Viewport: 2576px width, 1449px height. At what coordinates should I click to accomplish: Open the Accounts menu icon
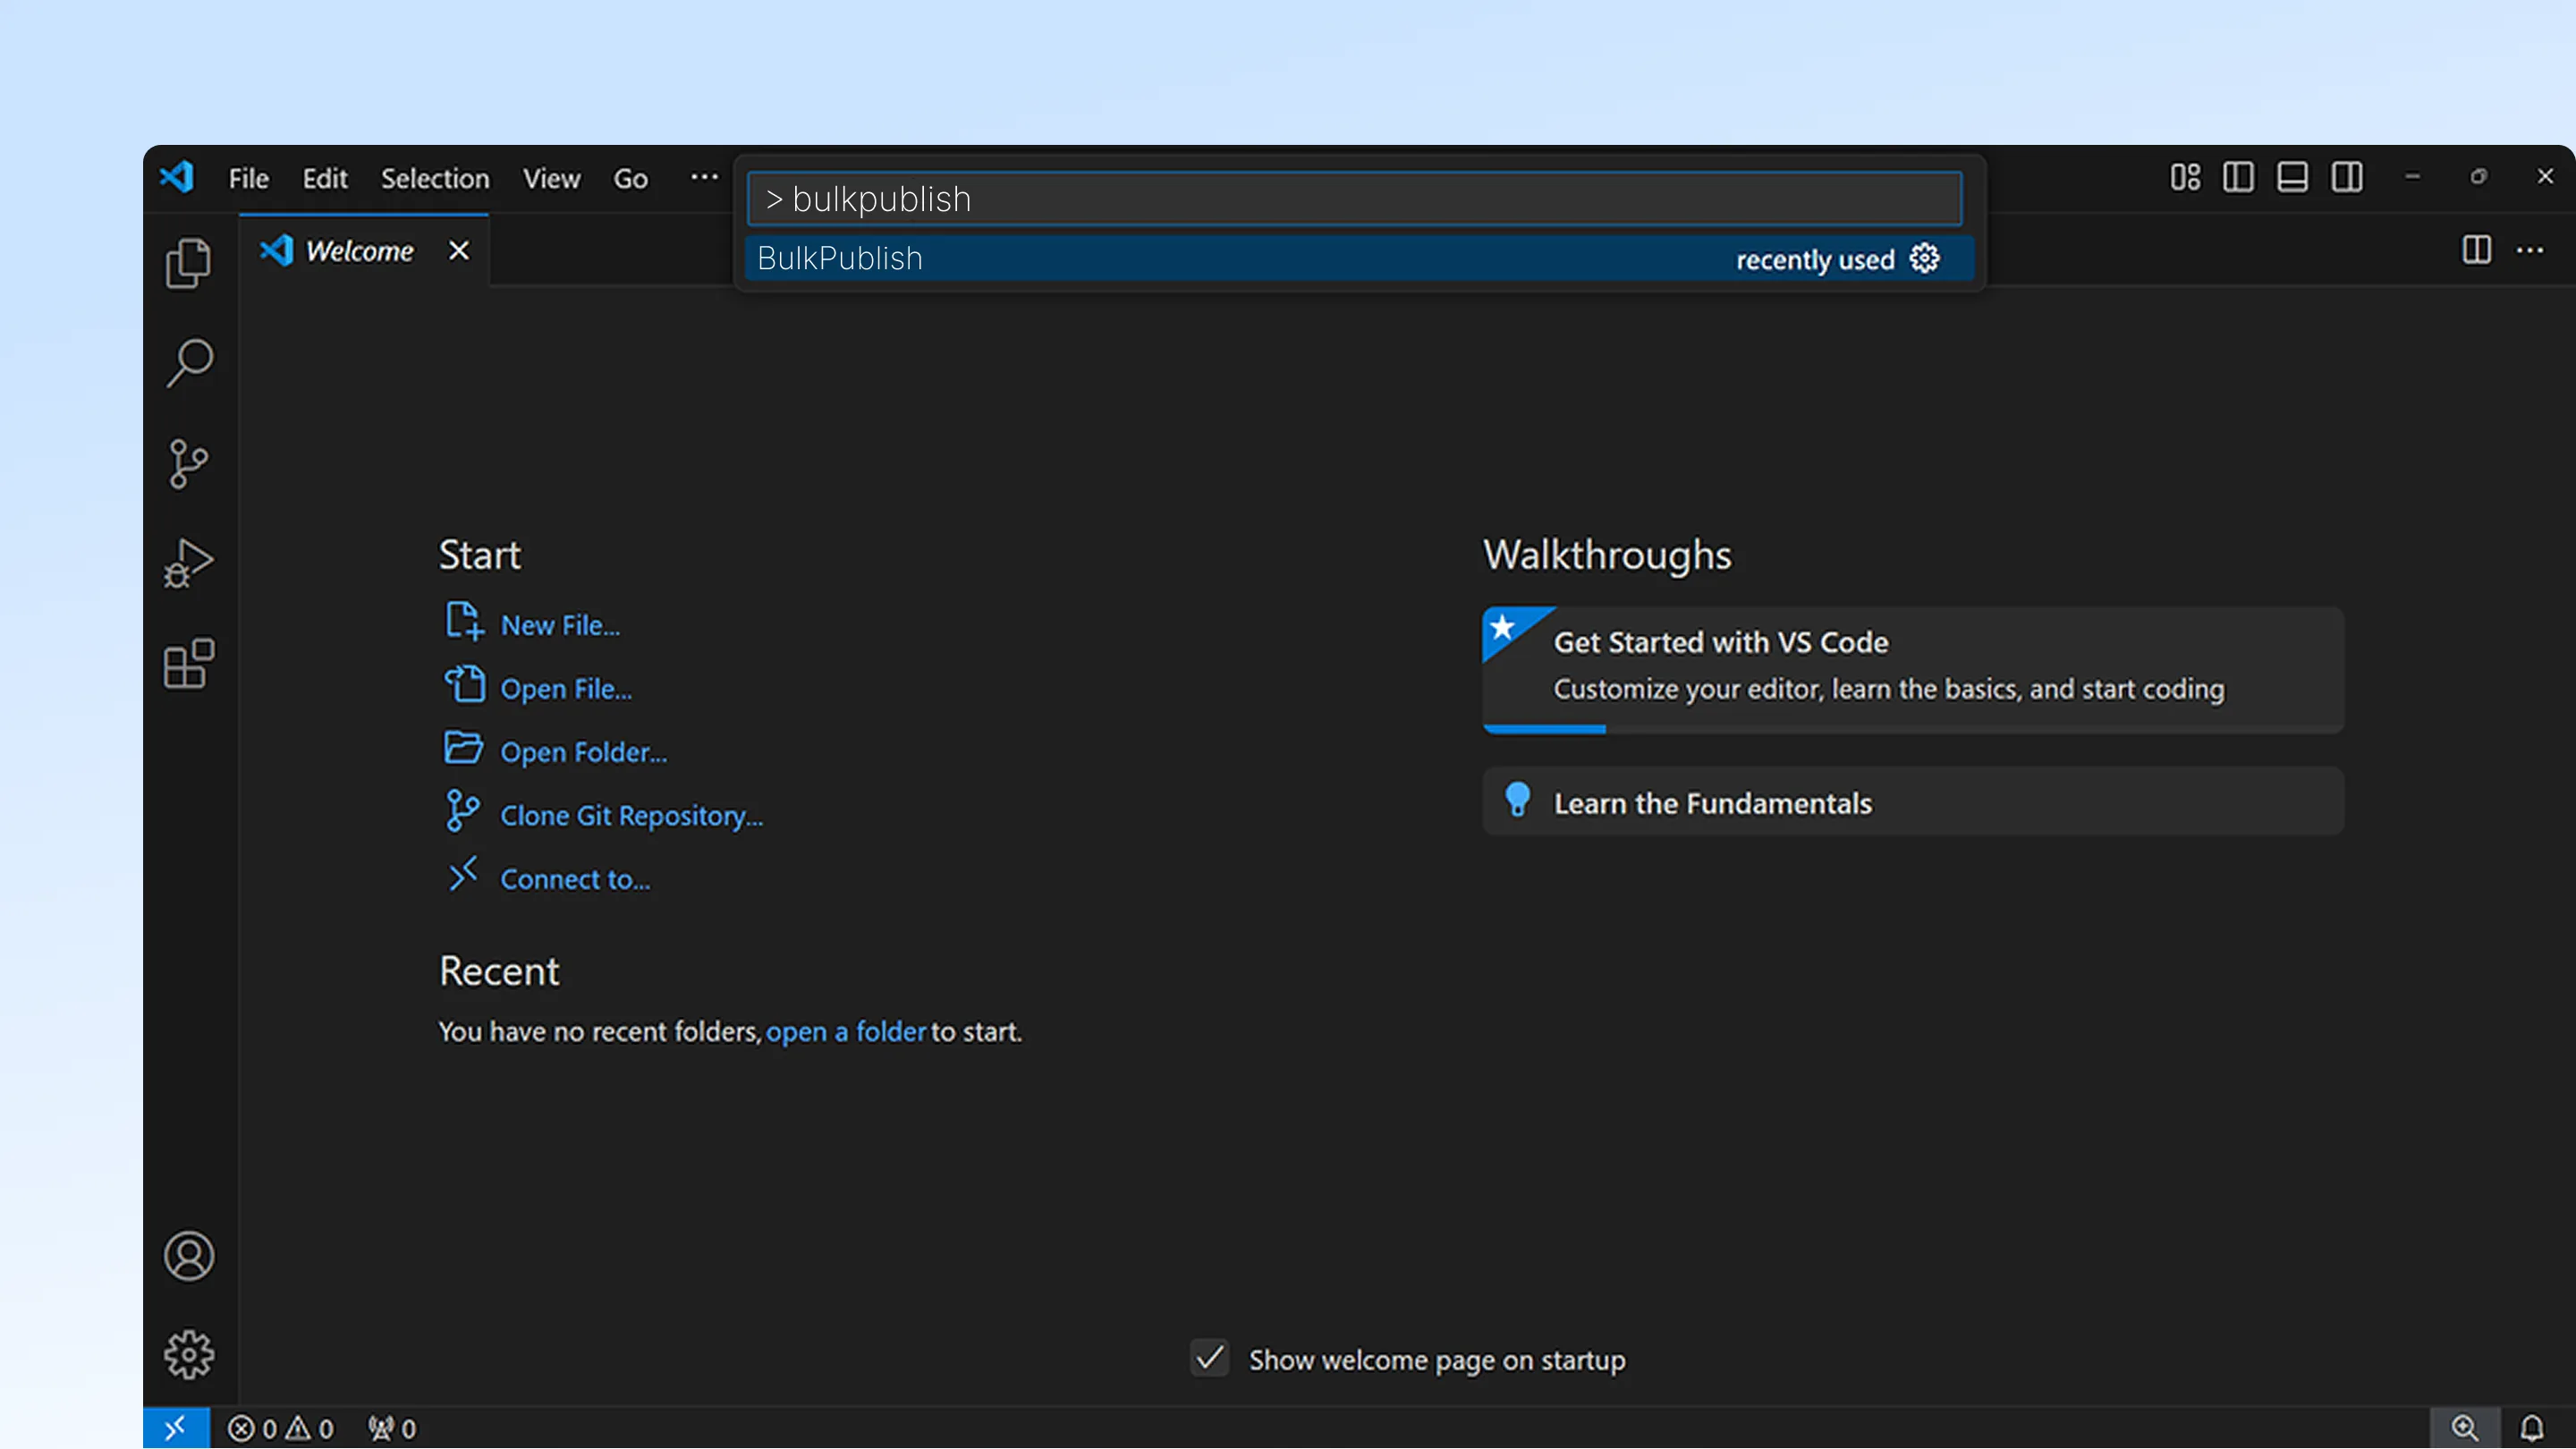click(188, 1255)
